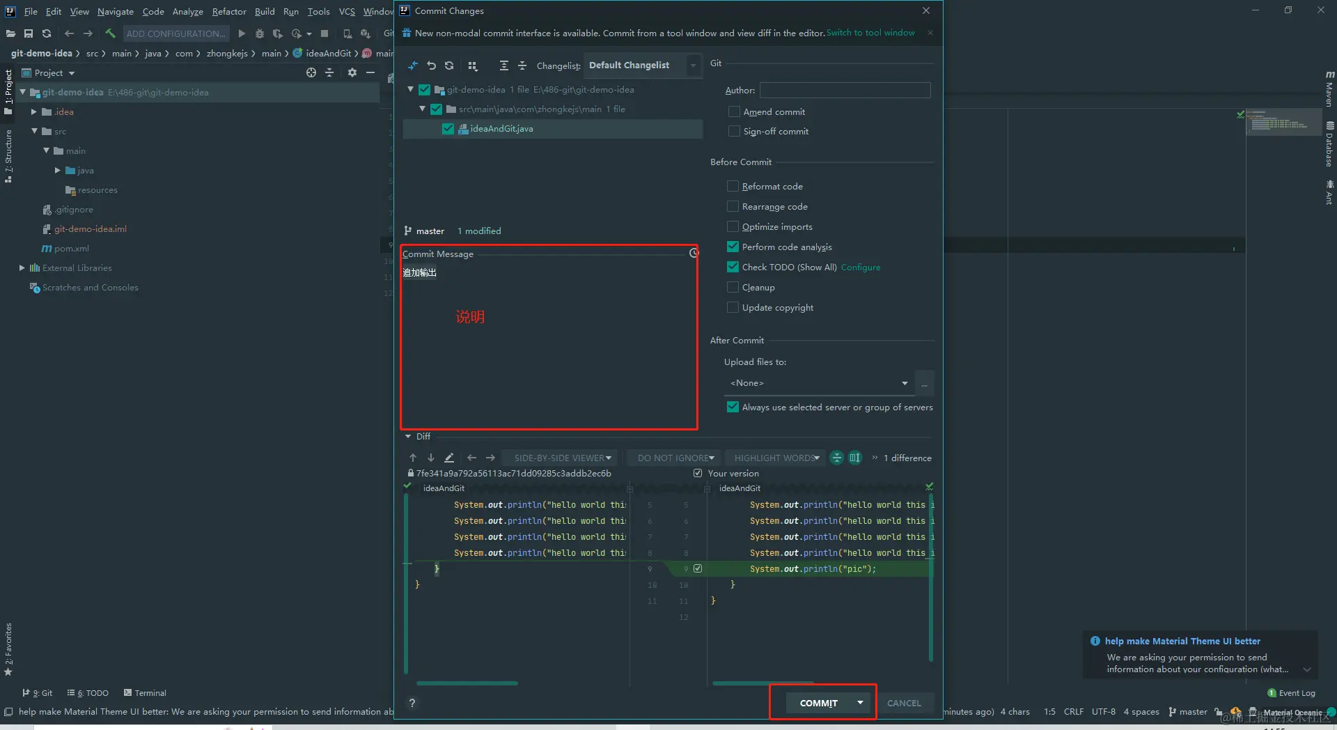1337x730 pixels.
Task: Enable the Cleanup checkbox
Action: [733, 287]
